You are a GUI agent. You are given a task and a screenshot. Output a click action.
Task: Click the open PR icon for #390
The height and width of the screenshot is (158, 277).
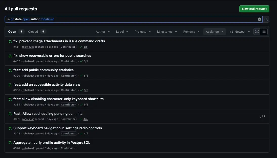[10, 71]
